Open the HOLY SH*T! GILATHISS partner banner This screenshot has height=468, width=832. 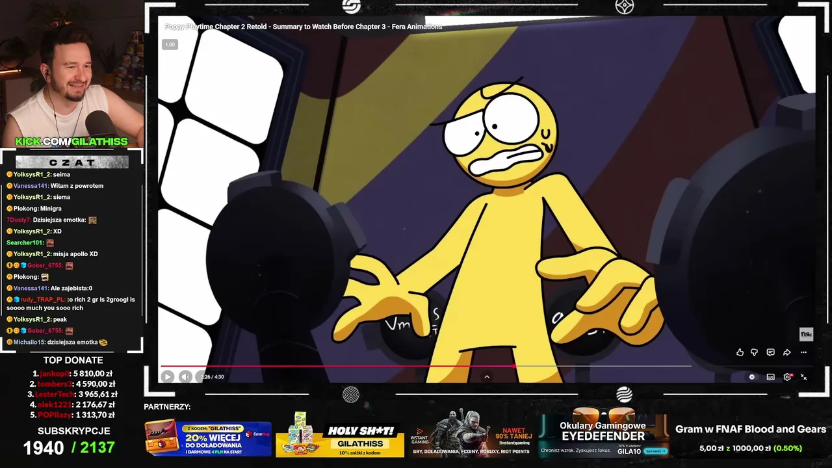click(x=340, y=435)
